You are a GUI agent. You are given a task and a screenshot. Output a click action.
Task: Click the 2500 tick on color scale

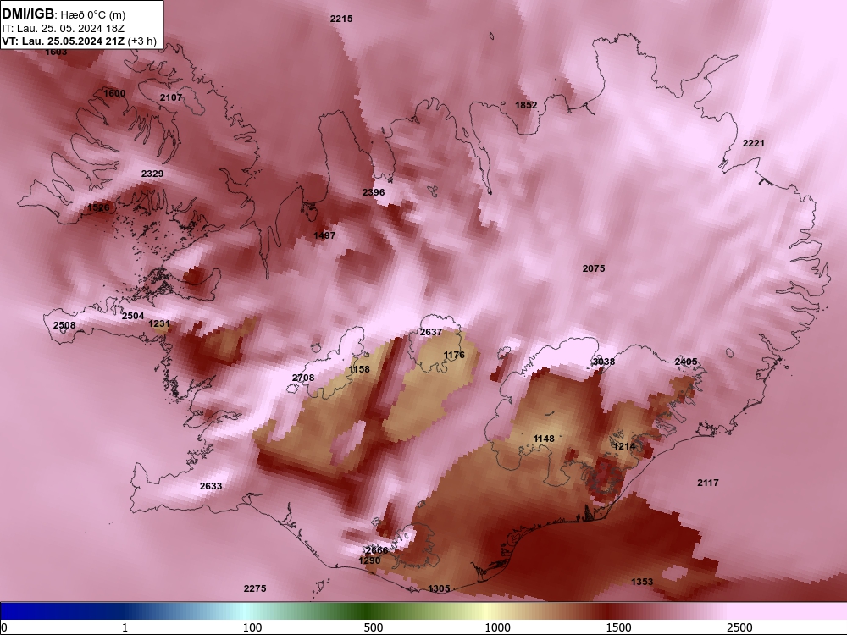[x=739, y=627]
